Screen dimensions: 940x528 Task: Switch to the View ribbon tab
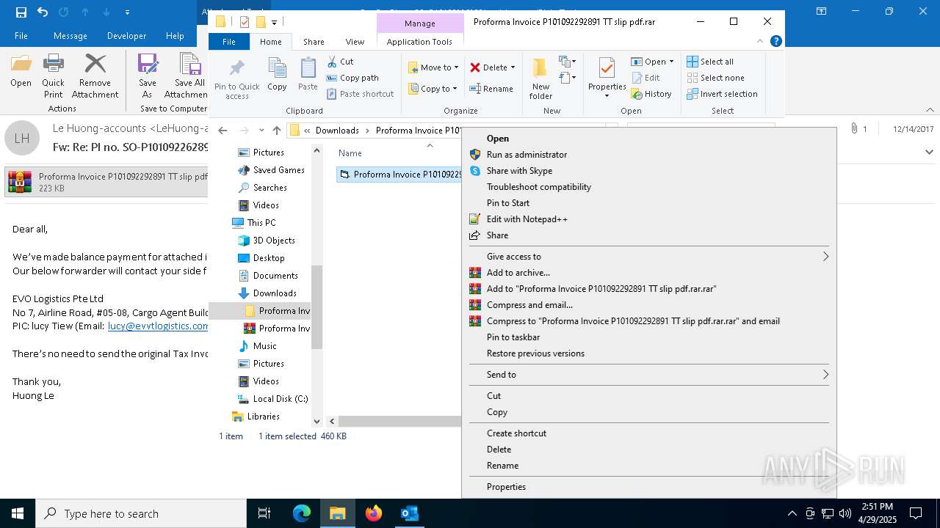[355, 42]
